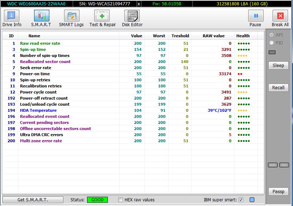Click the Recall button
Screen dimensions: 293x206
(278, 88)
